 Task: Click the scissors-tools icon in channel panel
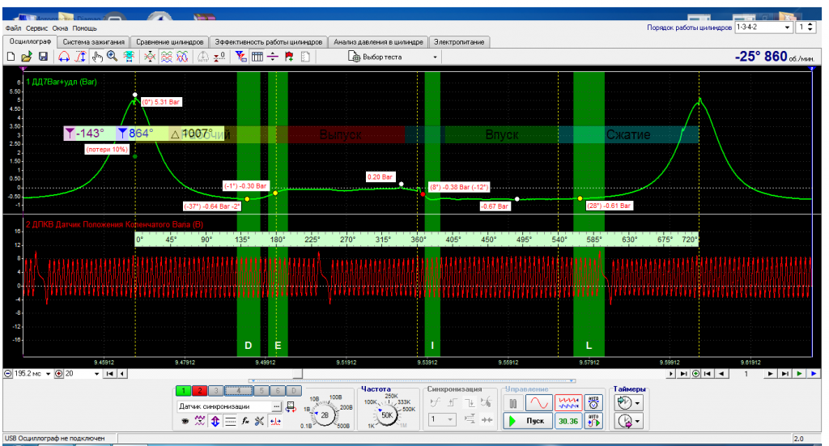pos(259,421)
